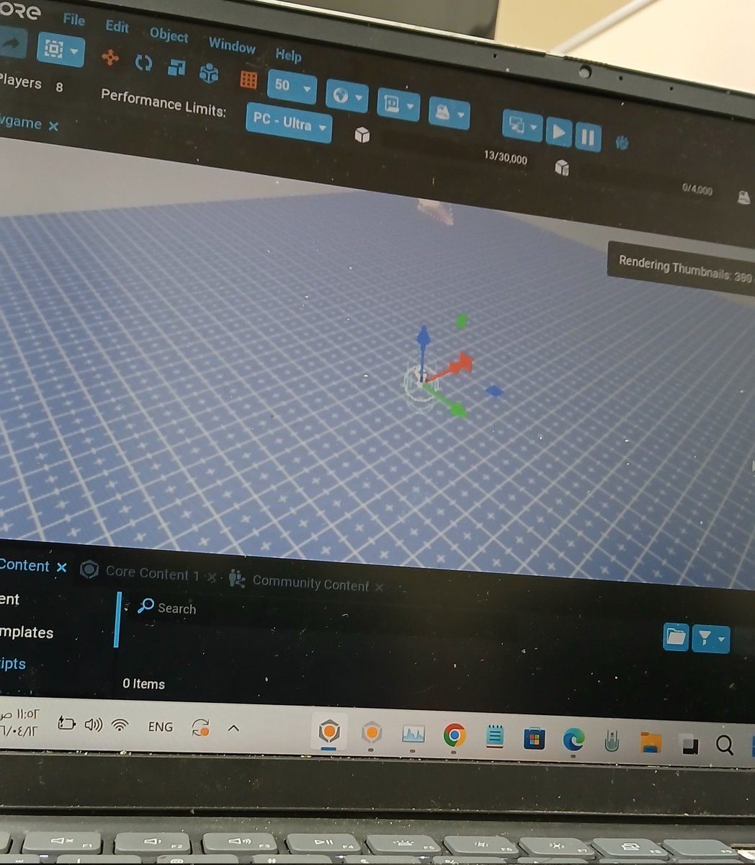Viewport: 755px width, 865px height.
Task: Open the multiplayer preview mode dropdown
Action: click(x=522, y=126)
